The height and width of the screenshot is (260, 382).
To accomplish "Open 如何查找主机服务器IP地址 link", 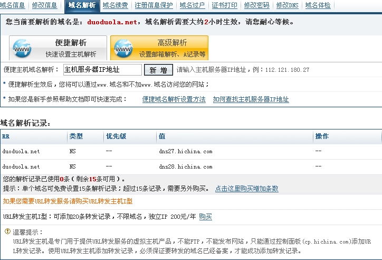I will (251, 99).
